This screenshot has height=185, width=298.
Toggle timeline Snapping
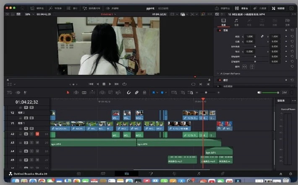[129, 92]
